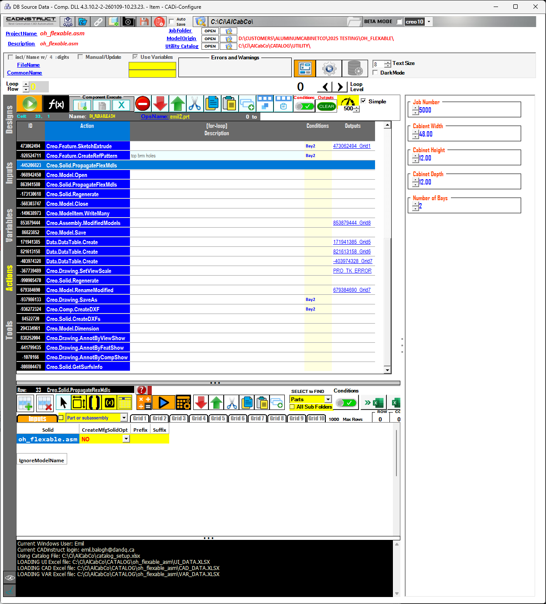Enable the Auto Save checkbox
Viewport: 546px width, 604px height.
coord(172,22)
